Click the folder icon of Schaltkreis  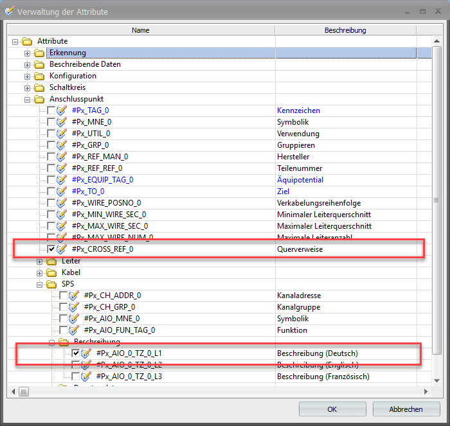click(39, 87)
